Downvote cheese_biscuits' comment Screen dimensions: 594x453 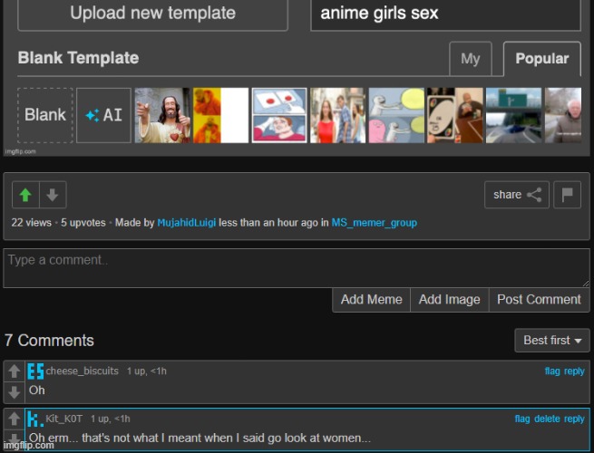(14, 392)
